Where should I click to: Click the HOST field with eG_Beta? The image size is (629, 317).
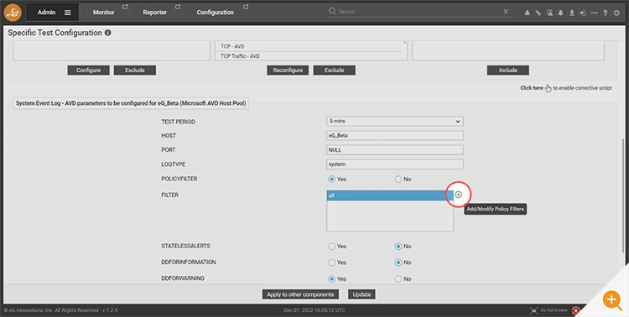(395, 135)
